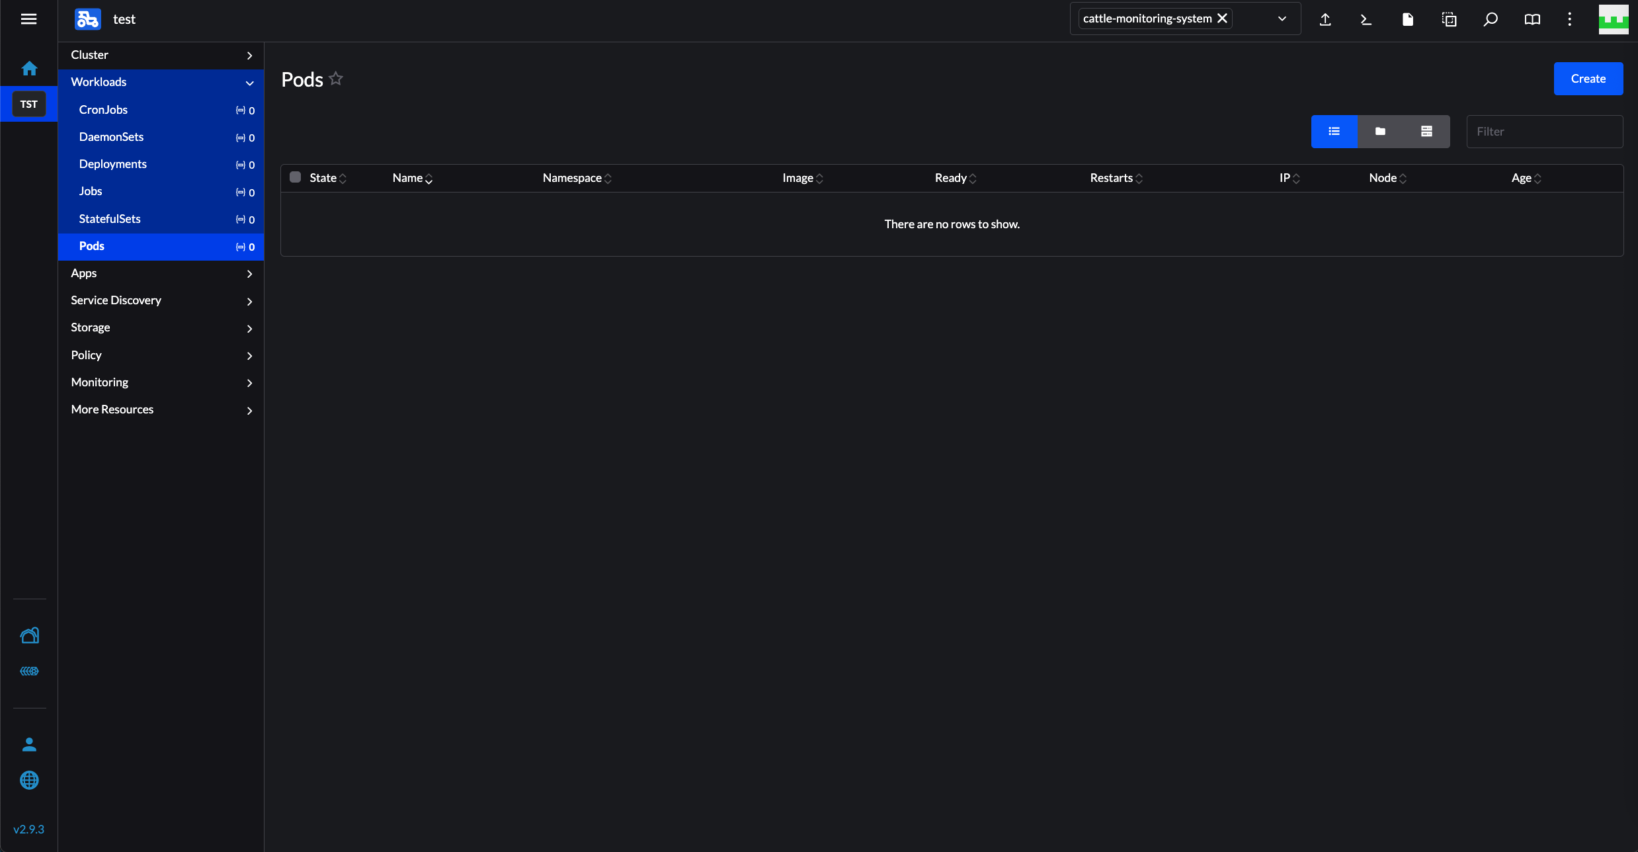Image resolution: width=1638 pixels, height=852 pixels.
Task: Open the hamburger navigation menu
Action: (28, 19)
